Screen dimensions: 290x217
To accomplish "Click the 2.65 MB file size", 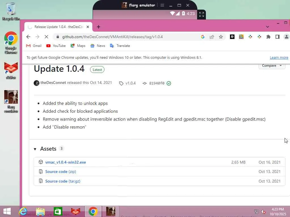I will click(x=238, y=162).
